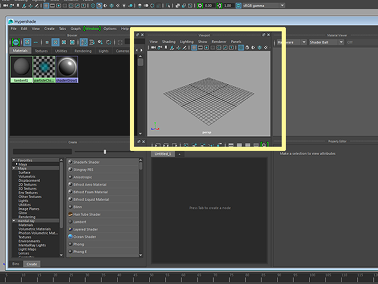Click Lock Camera icon in Viewport toolbar
The image size is (378, 284).
click(159, 47)
